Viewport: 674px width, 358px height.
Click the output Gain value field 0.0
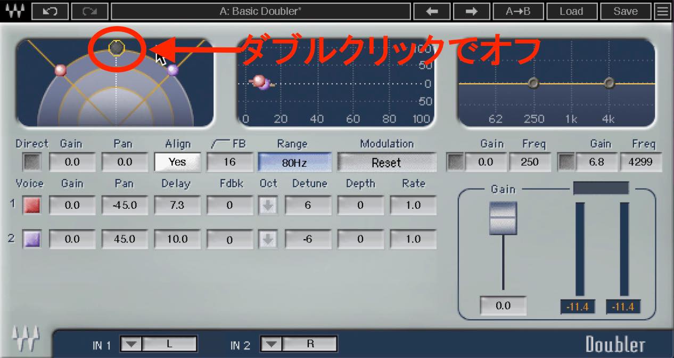click(x=503, y=306)
